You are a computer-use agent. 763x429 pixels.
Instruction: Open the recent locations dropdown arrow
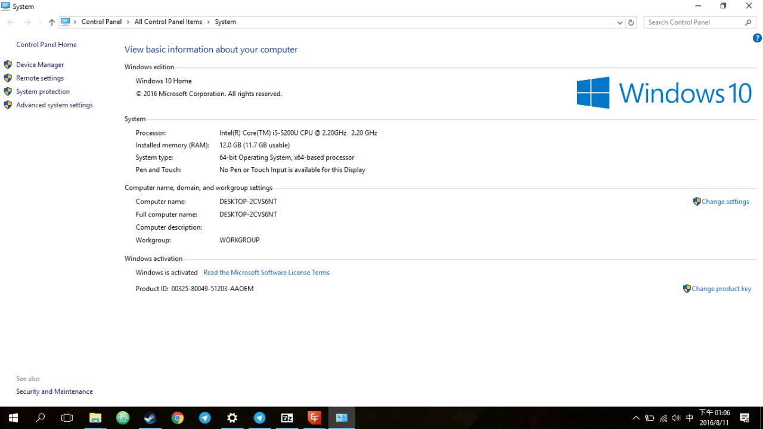point(40,22)
